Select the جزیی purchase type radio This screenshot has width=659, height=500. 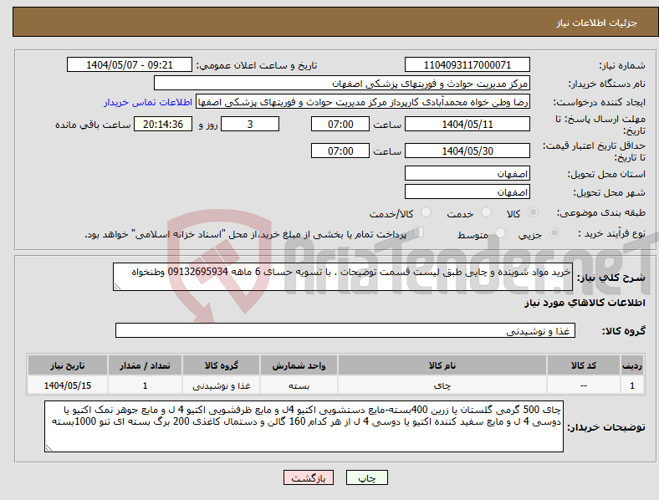(554, 233)
